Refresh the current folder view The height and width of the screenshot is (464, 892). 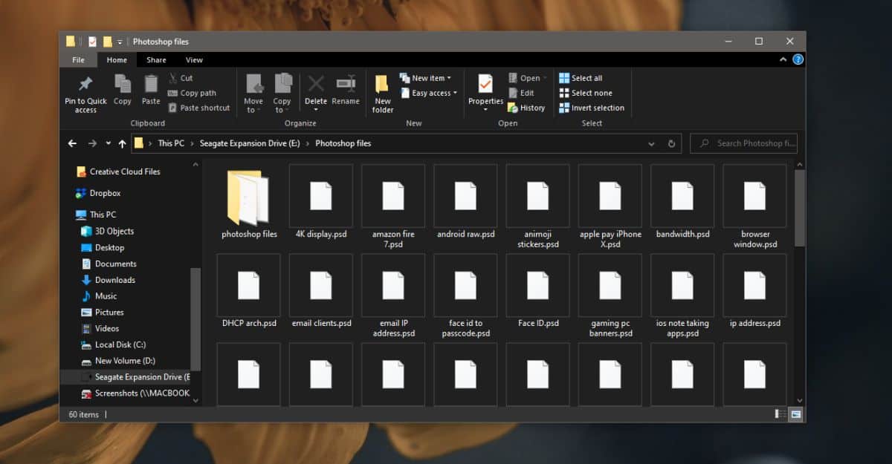click(672, 144)
